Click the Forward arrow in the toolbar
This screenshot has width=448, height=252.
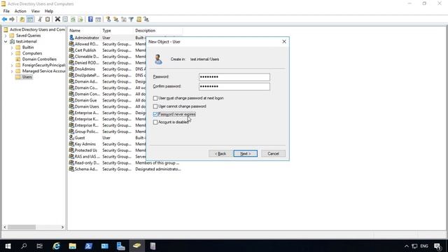point(12,19)
